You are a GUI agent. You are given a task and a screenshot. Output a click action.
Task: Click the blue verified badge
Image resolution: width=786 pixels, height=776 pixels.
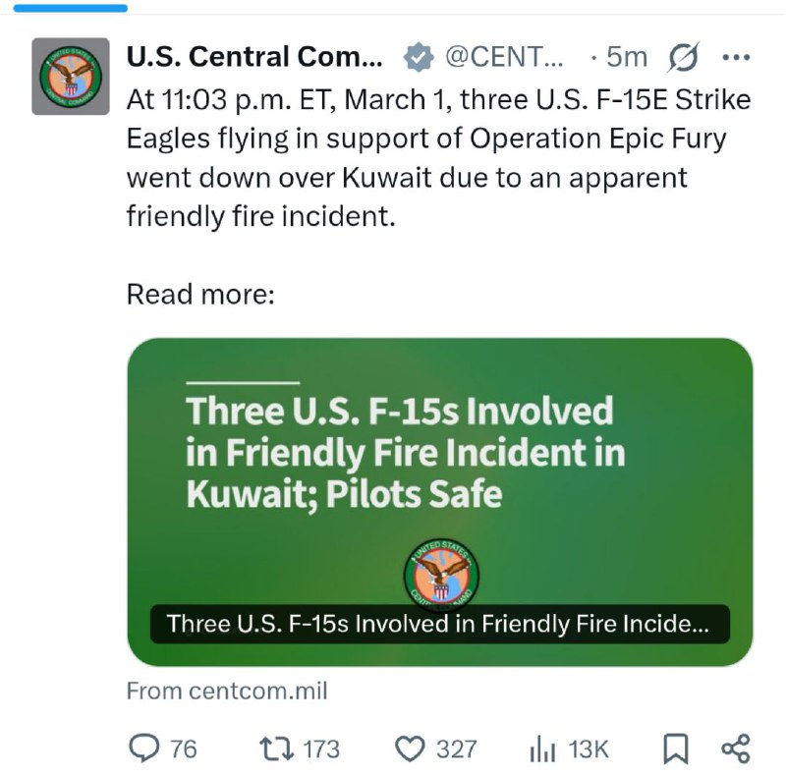(x=419, y=57)
